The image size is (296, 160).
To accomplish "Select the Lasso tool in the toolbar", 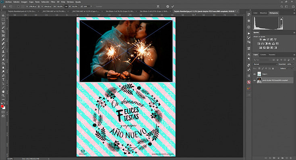I will tap(3, 23).
